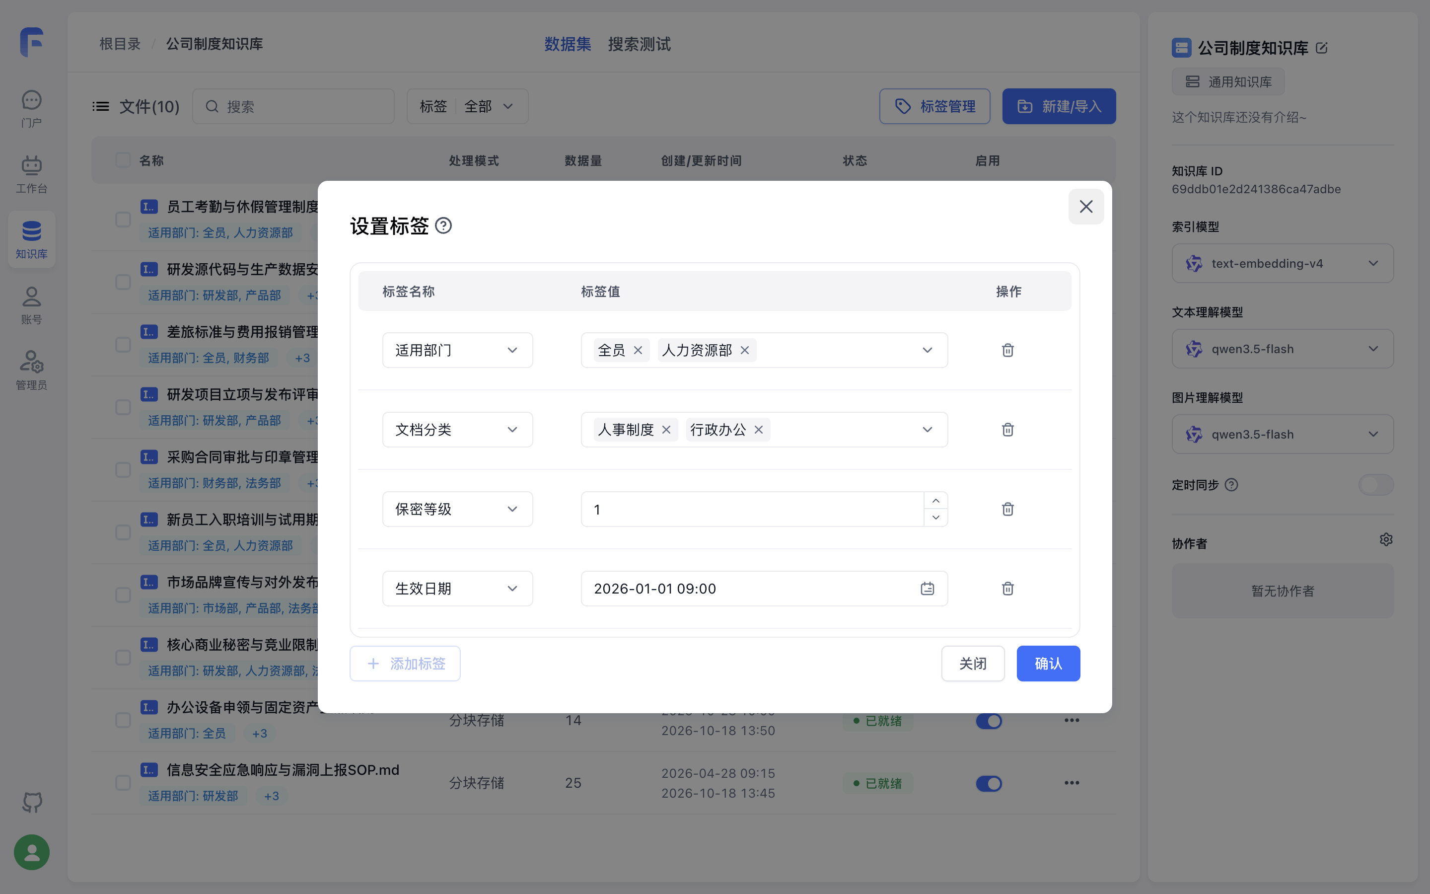
Task: Open the 保密等级 tag name dropdown
Action: coord(457,509)
